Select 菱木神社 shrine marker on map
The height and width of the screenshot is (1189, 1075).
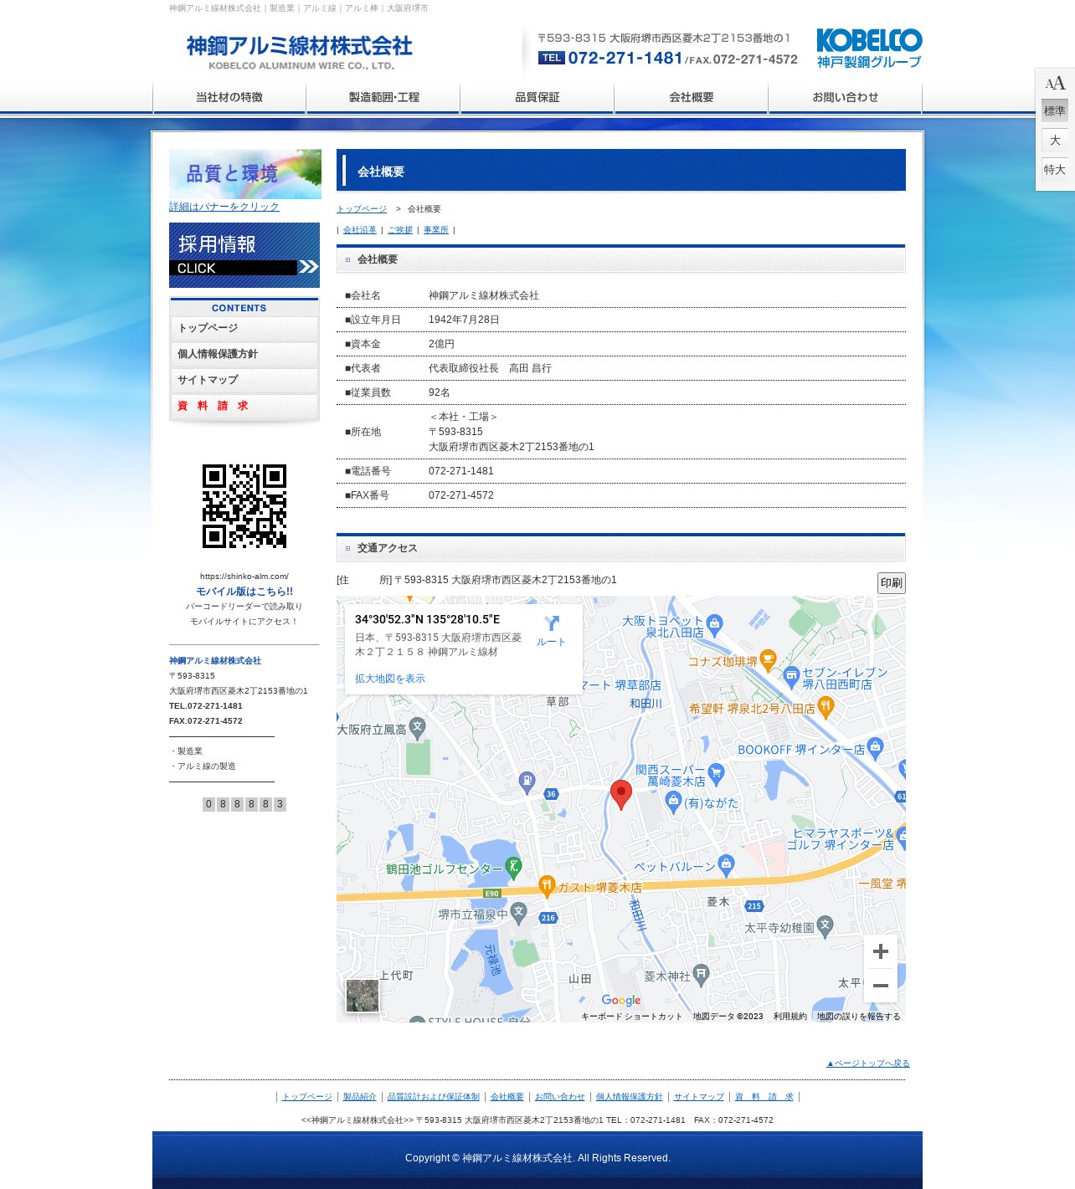click(702, 974)
